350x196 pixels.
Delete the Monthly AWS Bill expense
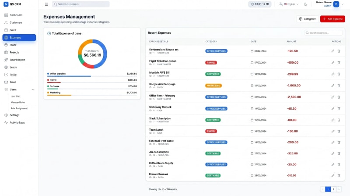[339, 74]
